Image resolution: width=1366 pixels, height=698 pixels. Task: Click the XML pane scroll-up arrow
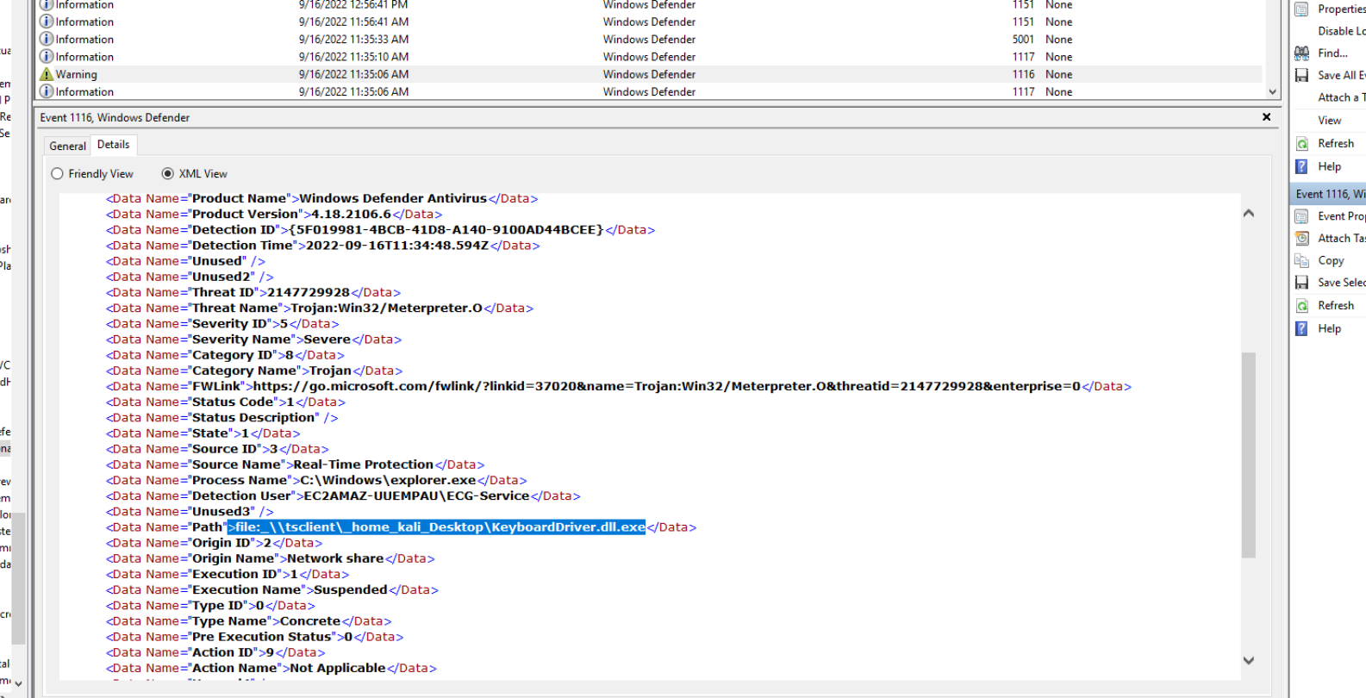(x=1248, y=213)
